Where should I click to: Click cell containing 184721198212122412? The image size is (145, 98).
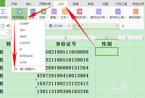pos(66,83)
